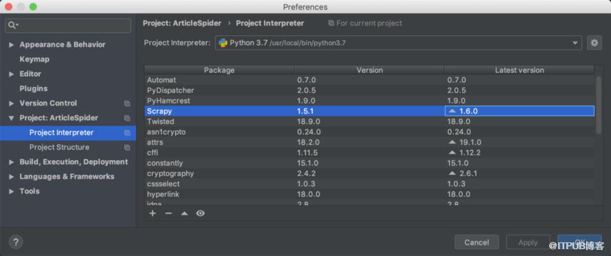The width and height of the screenshot is (611, 256).
Task: Click the Package column header
Action: pyautogui.click(x=220, y=71)
